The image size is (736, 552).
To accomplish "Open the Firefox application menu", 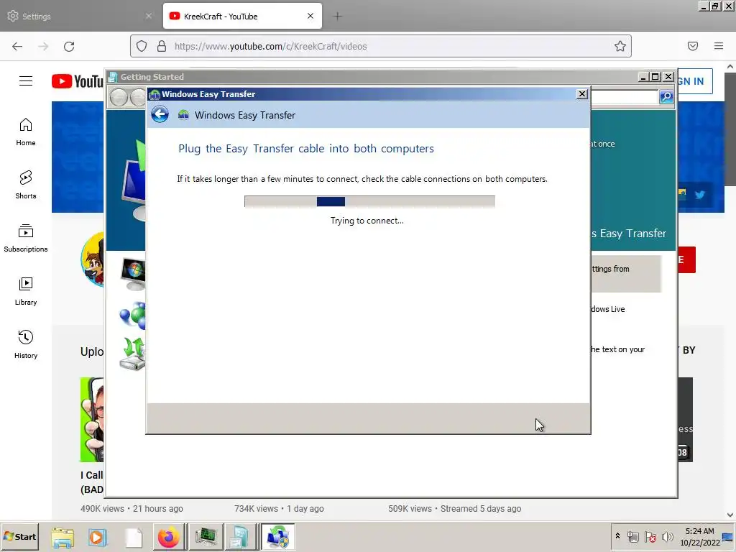I will pyautogui.click(x=718, y=46).
